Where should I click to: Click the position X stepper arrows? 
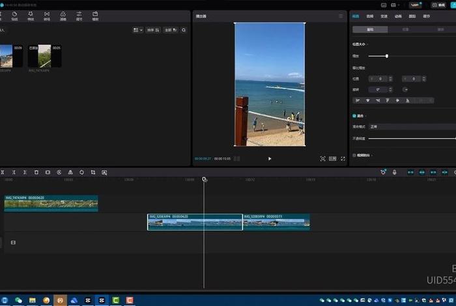tap(391, 79)
